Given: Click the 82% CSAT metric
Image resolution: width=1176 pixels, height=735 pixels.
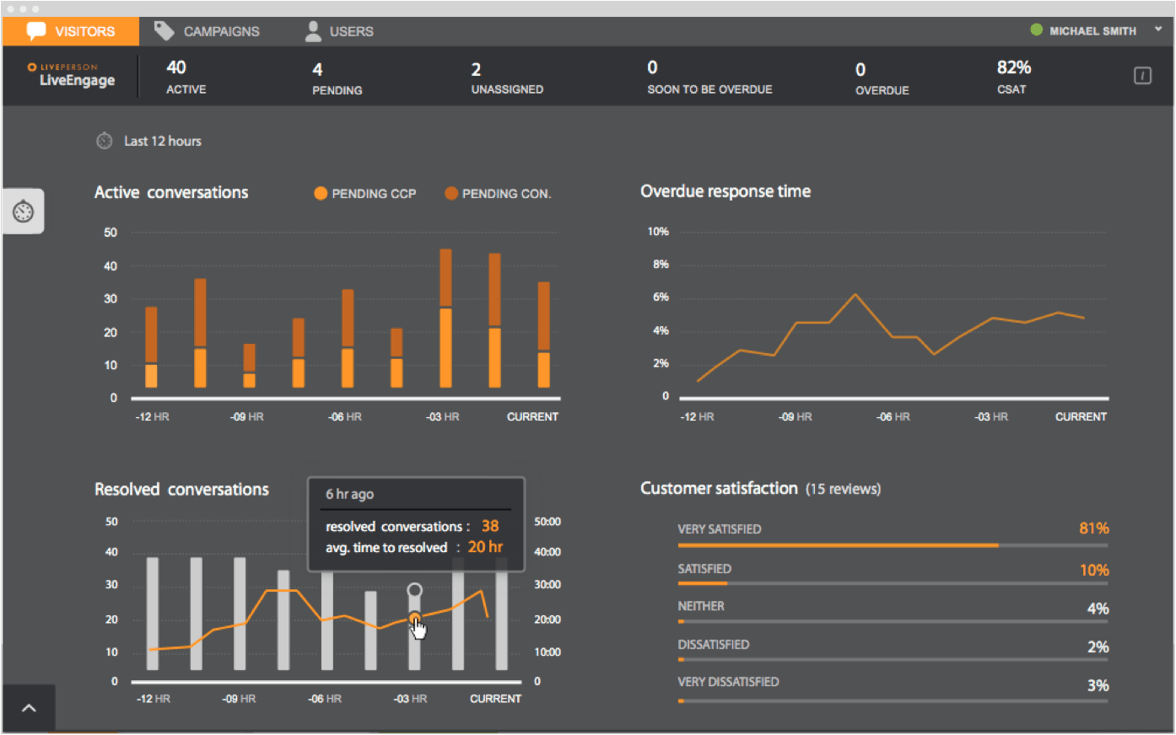Looking at the screenshot, I should tap(1011, 76).
